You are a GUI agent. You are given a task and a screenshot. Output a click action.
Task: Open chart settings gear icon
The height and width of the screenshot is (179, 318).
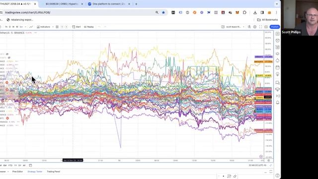pyautogui.click(x=255, y=27)
